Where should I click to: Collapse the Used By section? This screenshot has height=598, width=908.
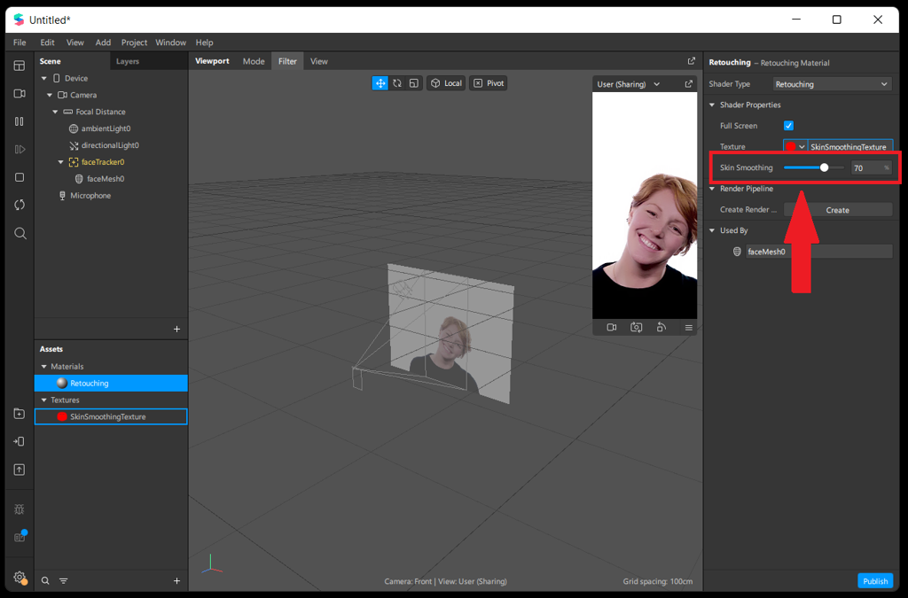712,230
